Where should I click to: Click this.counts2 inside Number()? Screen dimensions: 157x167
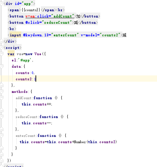click(x=102, y=142)
